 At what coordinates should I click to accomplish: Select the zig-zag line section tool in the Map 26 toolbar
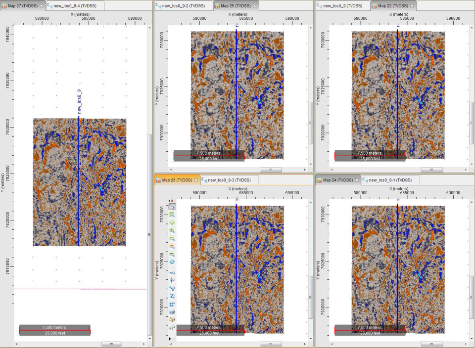click(x=172, y=296)
